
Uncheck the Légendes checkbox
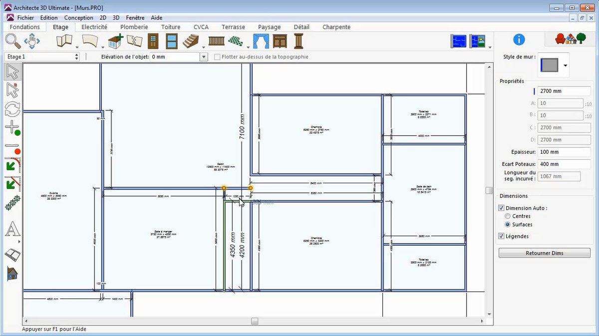(x=501, y=236)
